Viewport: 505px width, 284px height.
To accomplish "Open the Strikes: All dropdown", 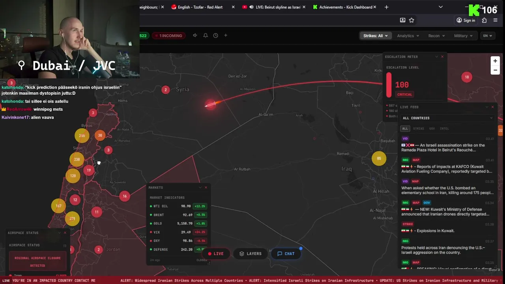I will pos(376,35).
